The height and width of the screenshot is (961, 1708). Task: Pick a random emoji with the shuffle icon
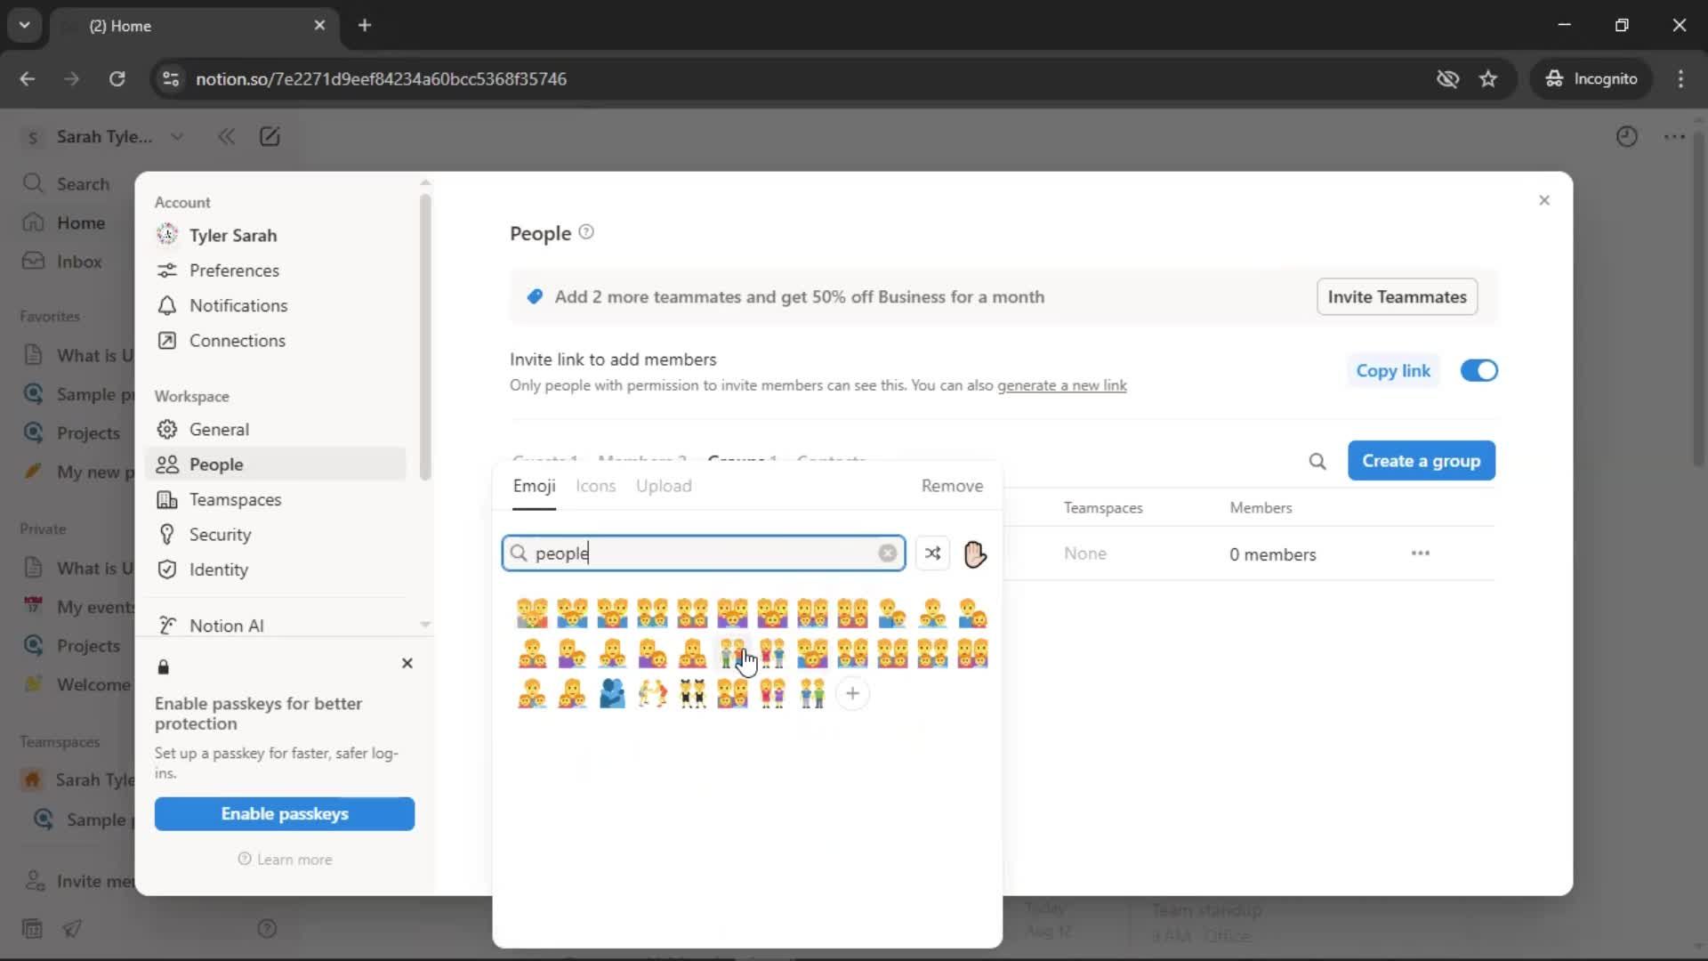click(932, 553)
